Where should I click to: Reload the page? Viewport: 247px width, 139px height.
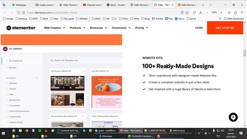point(194,12)
